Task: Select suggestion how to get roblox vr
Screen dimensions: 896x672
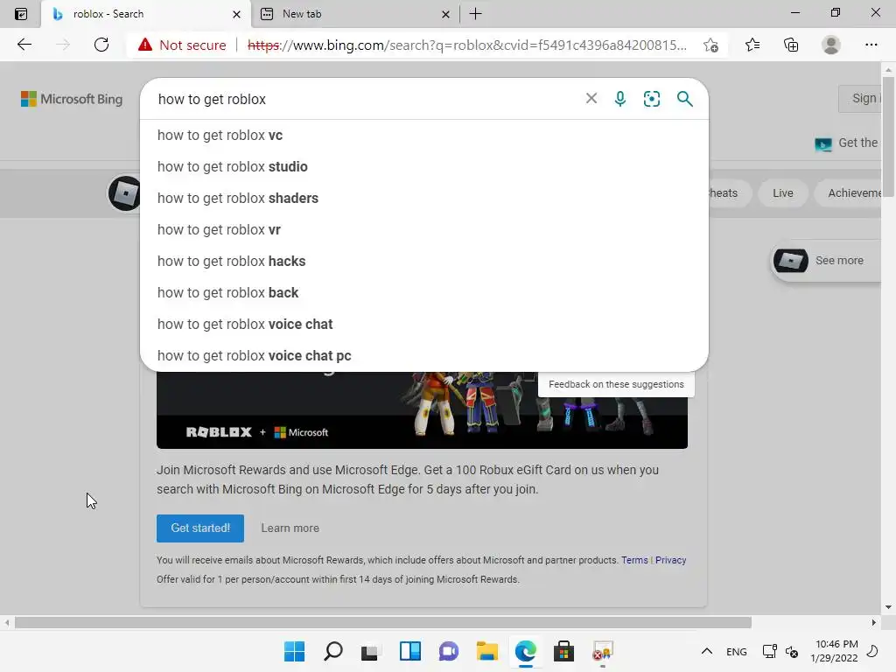Action: click(x=424, y=230)
